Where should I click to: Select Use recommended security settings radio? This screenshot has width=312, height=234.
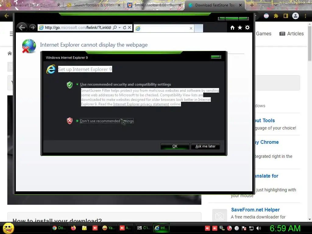coord(77,84)
